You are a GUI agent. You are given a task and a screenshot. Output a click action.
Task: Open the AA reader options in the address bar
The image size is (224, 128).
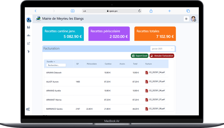pyautogui.click(x=85, y=11)
